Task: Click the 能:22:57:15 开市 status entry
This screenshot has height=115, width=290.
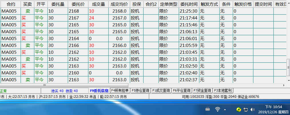Action: (x=113, y=97)
